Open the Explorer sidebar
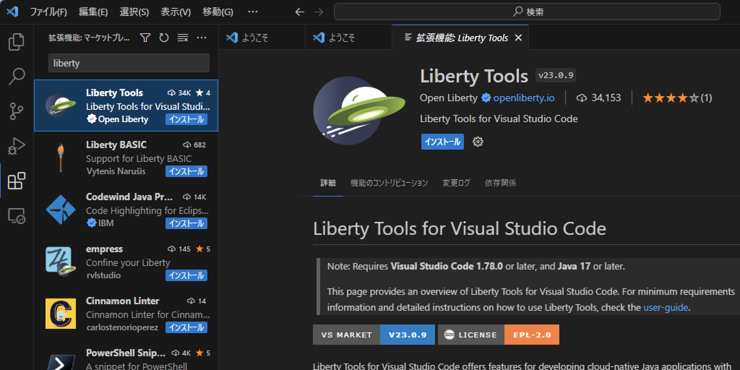Screen dimensions: 740x370 point(16,42)
